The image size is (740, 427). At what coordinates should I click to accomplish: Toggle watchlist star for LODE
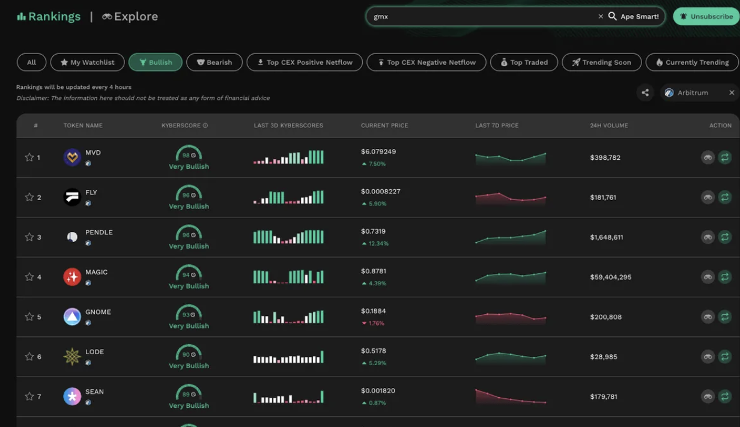(29, 357)
